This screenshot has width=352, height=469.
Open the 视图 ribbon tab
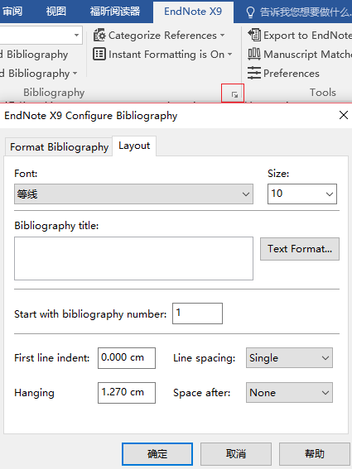55,12
